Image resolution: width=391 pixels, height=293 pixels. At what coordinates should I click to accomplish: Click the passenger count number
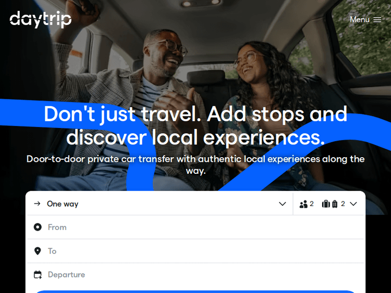(311, 204)
